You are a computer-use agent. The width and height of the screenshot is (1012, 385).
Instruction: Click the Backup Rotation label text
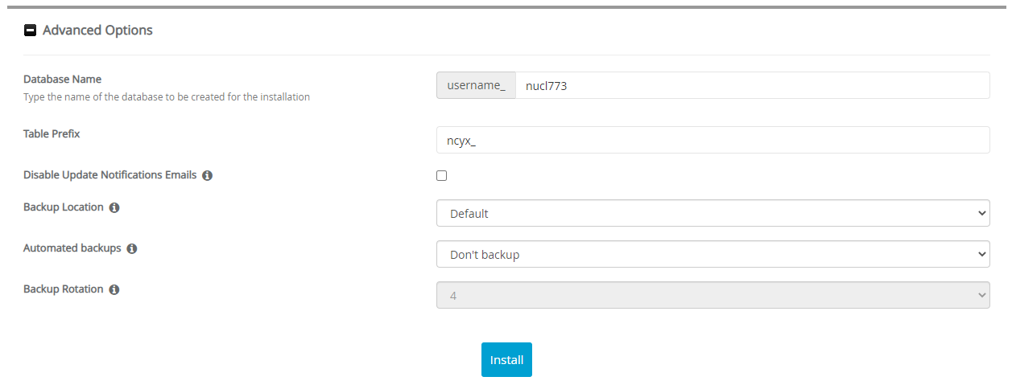tap(64, 289)
